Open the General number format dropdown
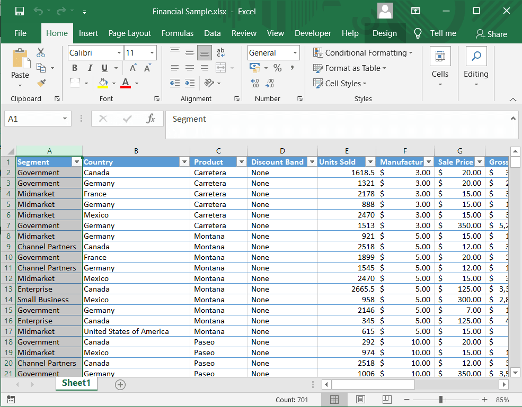Image resolution: width=522 pixels, height=407 pixels. 294,52
